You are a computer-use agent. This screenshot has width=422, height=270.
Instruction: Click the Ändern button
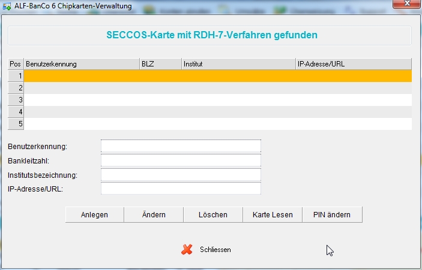pyautogui.click(x=154, y=214)
